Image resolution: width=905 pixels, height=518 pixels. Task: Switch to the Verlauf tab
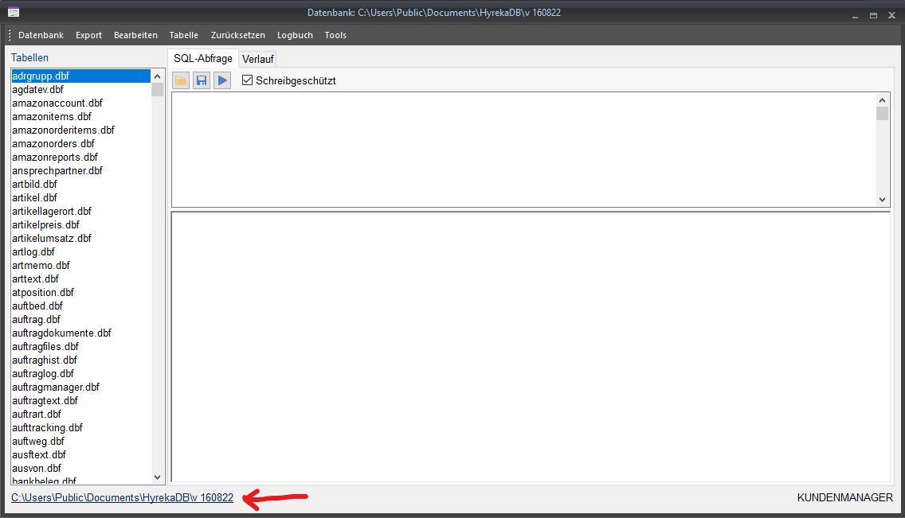pos(258,60)
